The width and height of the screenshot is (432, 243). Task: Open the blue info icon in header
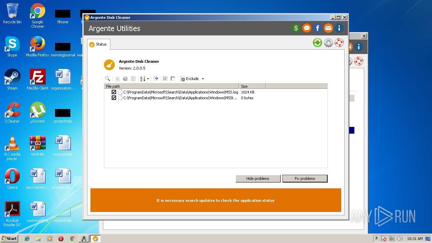click(x=339, y=28)
